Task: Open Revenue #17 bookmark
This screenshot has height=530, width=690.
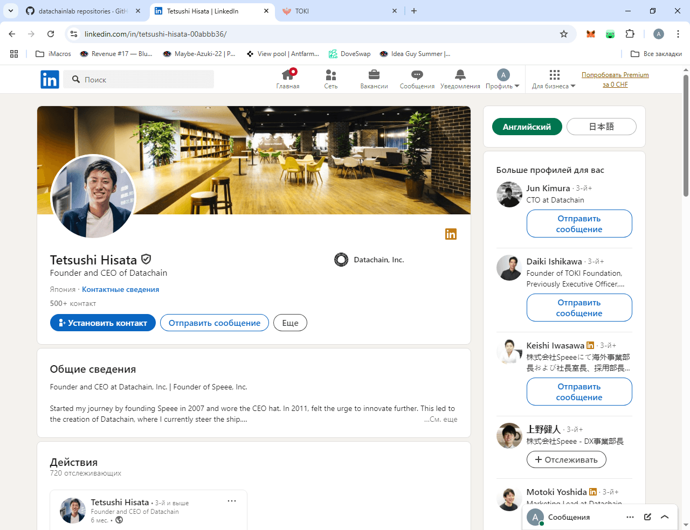Action: coord(116,54)
